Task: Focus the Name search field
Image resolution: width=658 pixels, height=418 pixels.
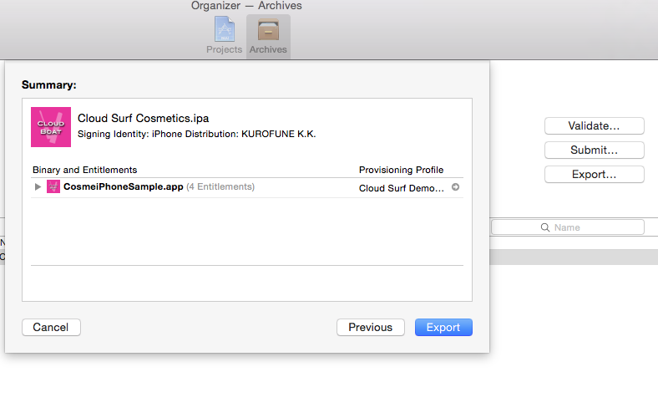Action: pyautogui.click(x=568, y=227)
